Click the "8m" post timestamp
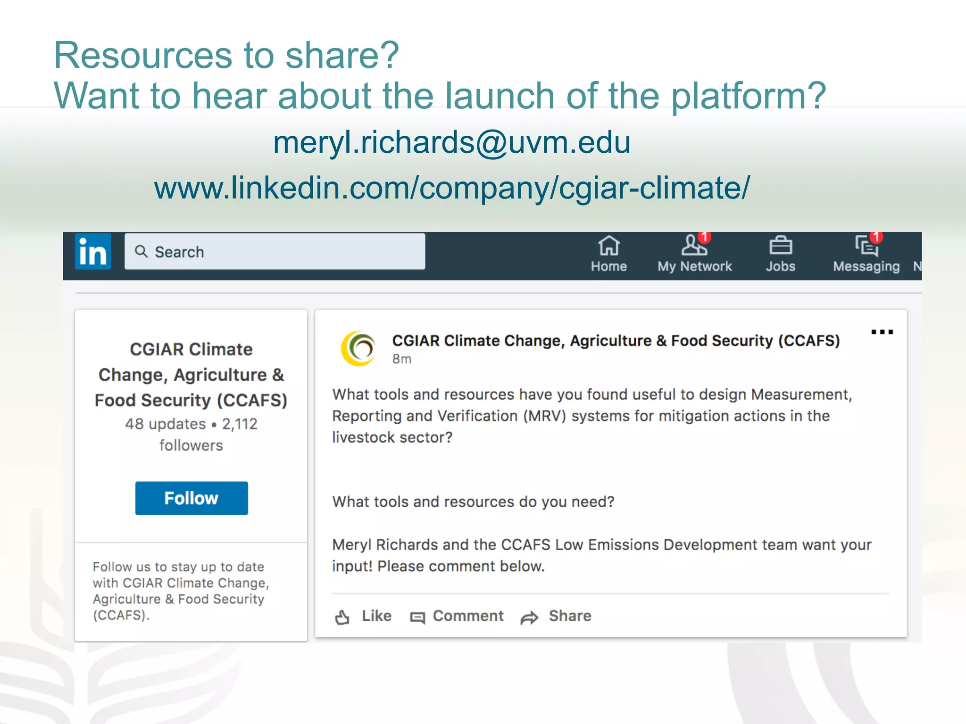The width and height of the screenshot is (966, 724). tap(402, 359)
